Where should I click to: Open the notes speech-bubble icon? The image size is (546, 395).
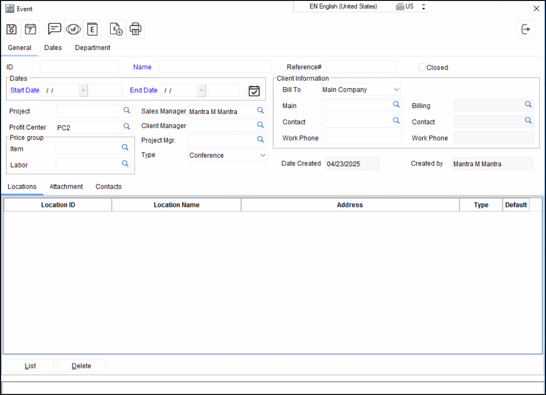coord(54,29)
